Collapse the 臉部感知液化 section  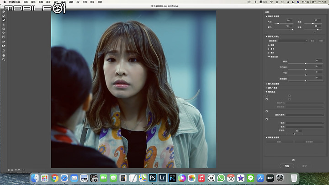(x=266, y=37)
